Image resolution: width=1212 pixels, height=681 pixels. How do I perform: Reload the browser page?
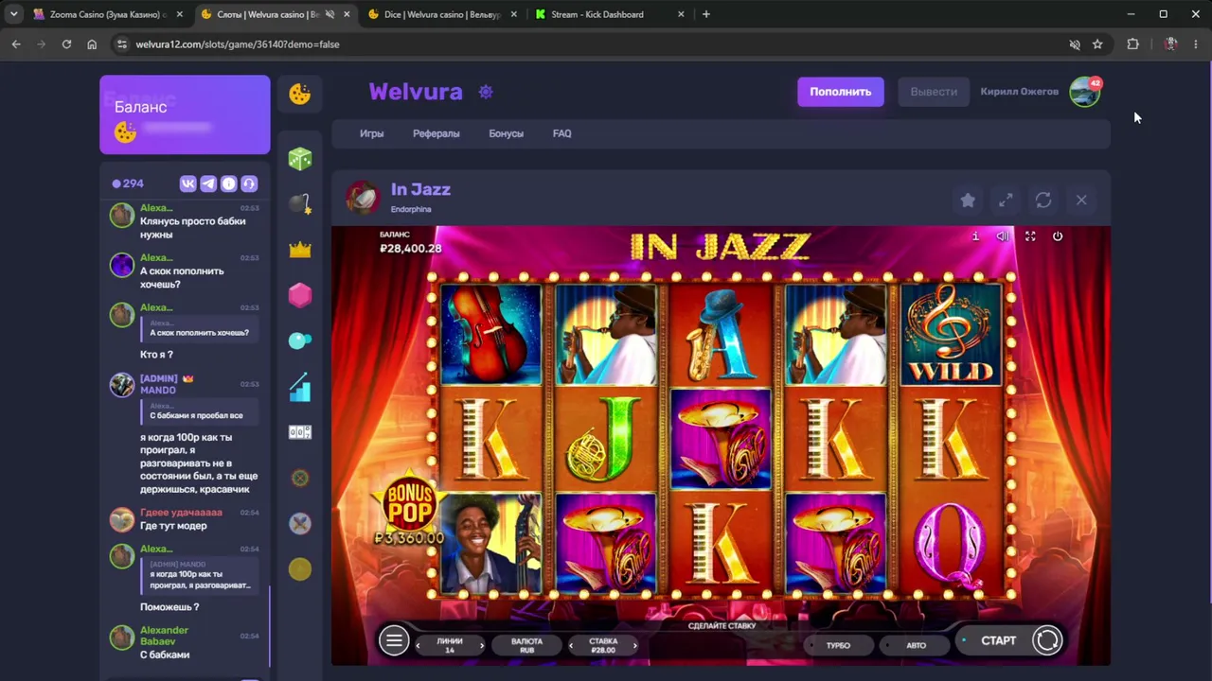tap(66, 44)
